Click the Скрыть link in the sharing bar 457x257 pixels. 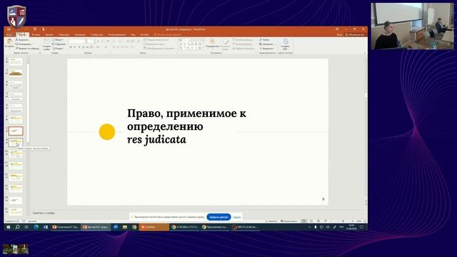tap(236, 217)
